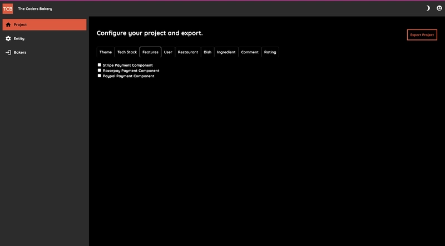Click the Stripe Payment Component label
The image size is (445, 246).
[128, 65]
